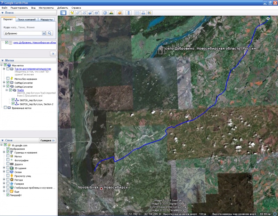Open the Tracks link
Viewport: 278px width, 216px height.
click(21, 90)
